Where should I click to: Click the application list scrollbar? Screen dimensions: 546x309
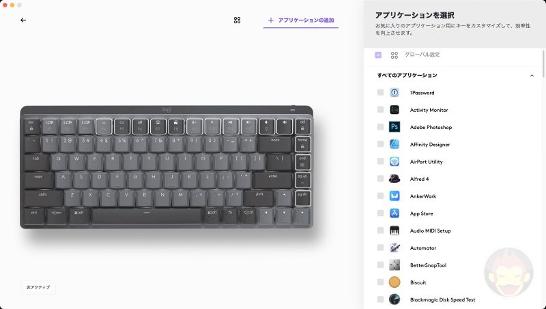(x=543, y=64)
